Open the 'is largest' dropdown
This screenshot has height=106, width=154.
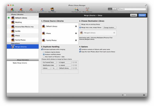click(65, 62)
